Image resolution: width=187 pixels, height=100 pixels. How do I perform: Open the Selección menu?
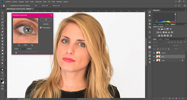point(38,2)
